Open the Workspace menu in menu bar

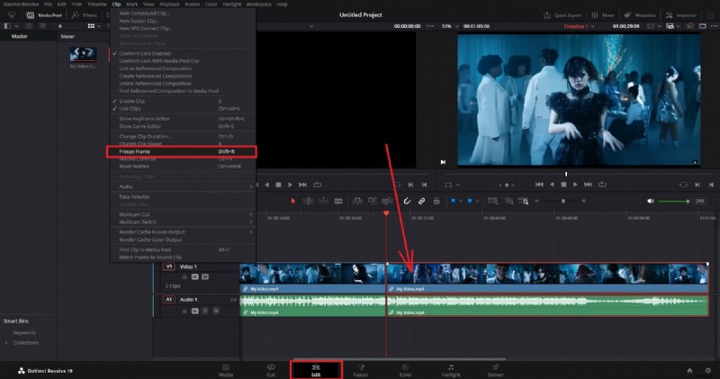pyautogui.click(x=259, y=5)
